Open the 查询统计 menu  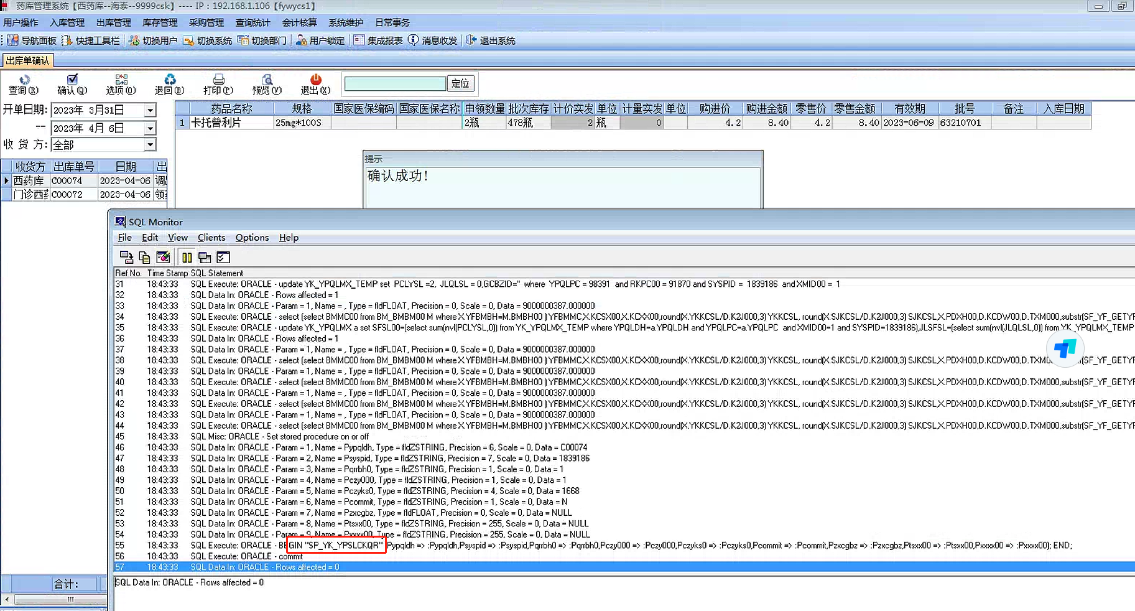point(253,22)
